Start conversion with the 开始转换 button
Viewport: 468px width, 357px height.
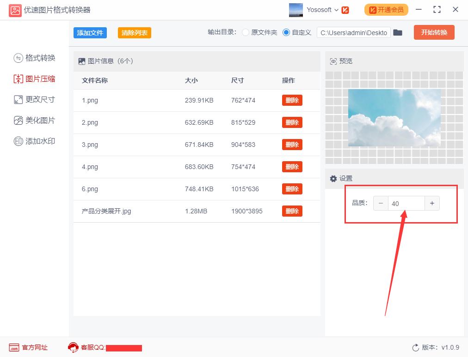434,32
